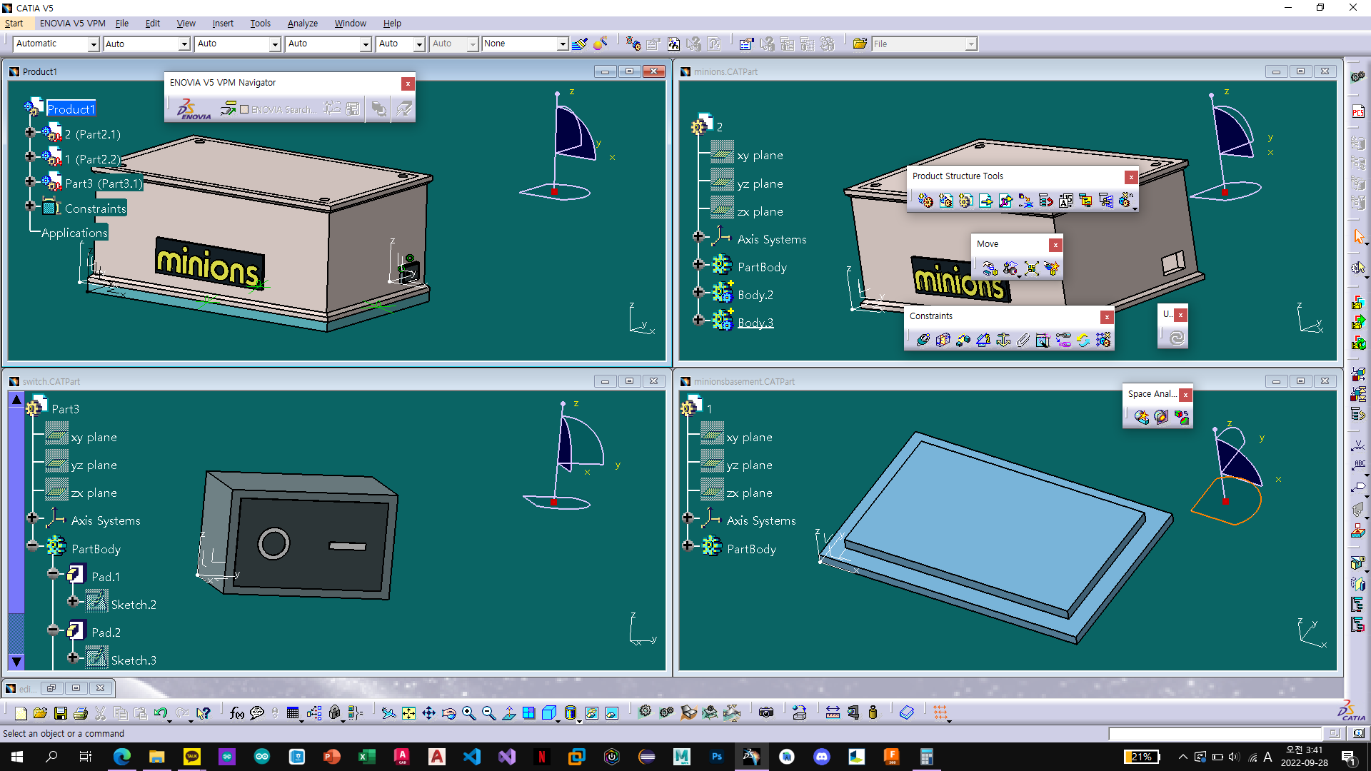The image size is (1371, 771).
Task: Click the Capture camera icon
Action: click(x=765, y=712)
